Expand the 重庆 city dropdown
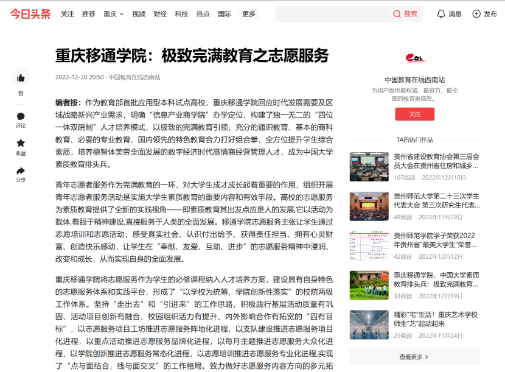Viewport: 505px width, 372px height. (113, 13)
